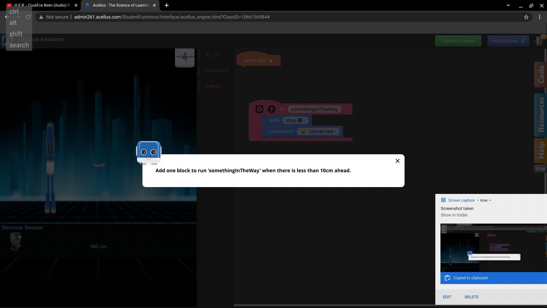Bookmark this page with the star icon
547x308 pixels.
526,17
